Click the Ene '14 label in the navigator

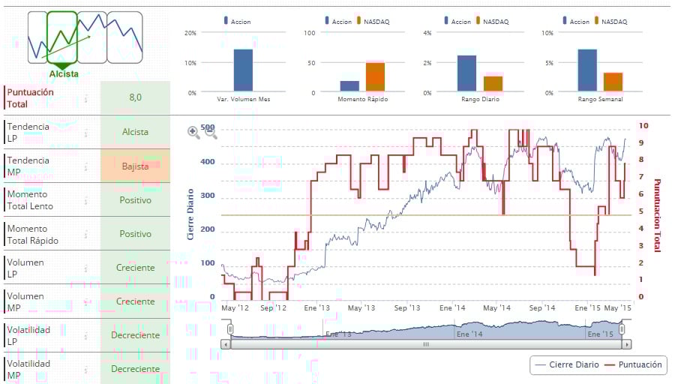pos(469,334)
